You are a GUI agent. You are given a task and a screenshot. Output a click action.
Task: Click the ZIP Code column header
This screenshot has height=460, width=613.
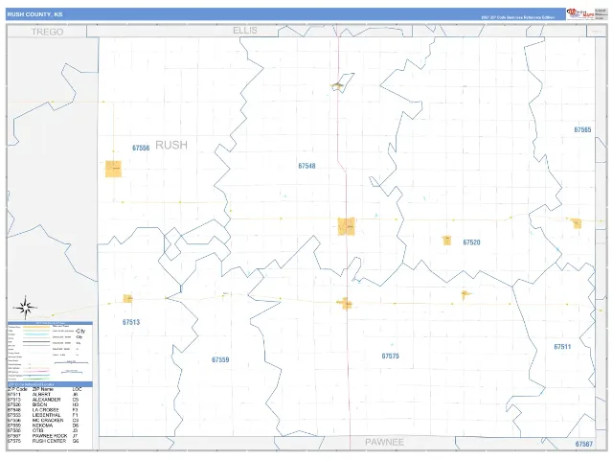(x=17, y=389)
